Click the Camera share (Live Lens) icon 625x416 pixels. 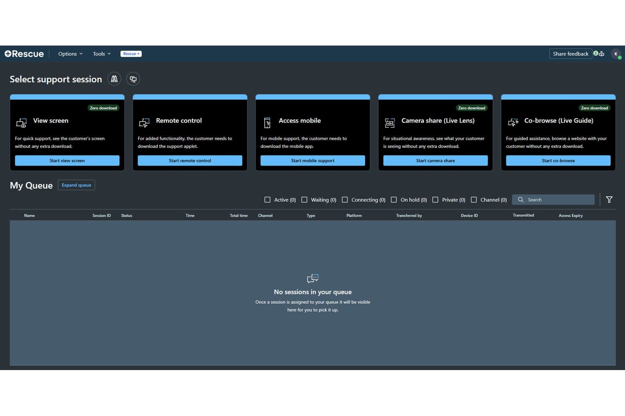click(x=390, y=123)
